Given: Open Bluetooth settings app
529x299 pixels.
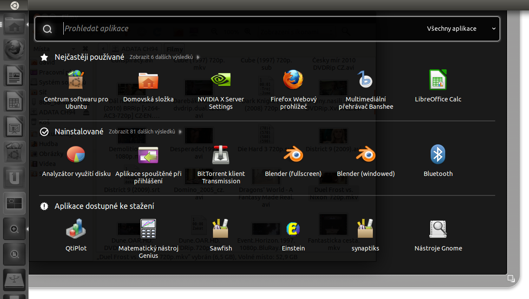Looking at the screenshot, I should [x=438, y=161].
